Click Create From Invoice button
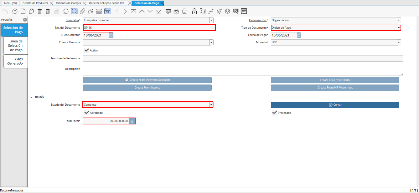 (147, 88)
